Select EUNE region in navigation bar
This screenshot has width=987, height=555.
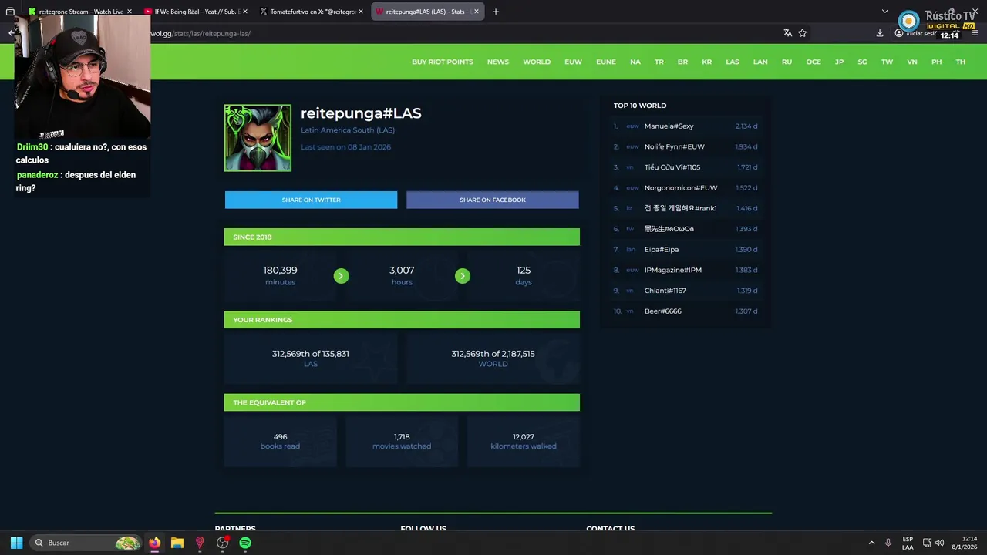[606, 62]
